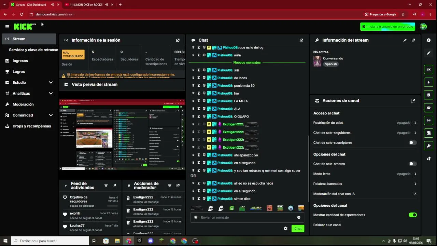Click the stream preview thumbnail
437x246 pixels.
[122, 135]
